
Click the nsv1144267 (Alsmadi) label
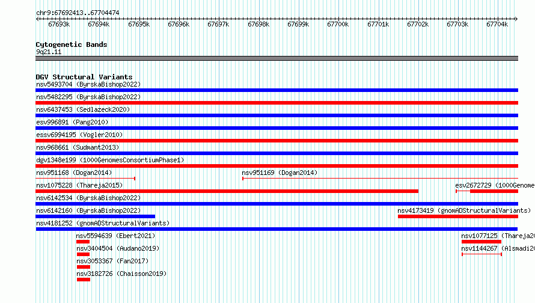(498, 248)
